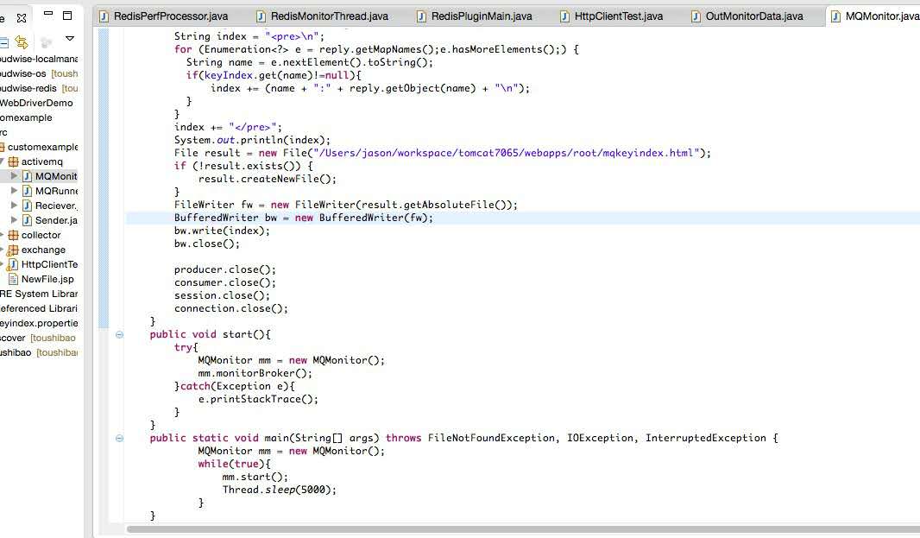
Task: Select the cloudwise-redis project
Action: click(x=39, y=88)
